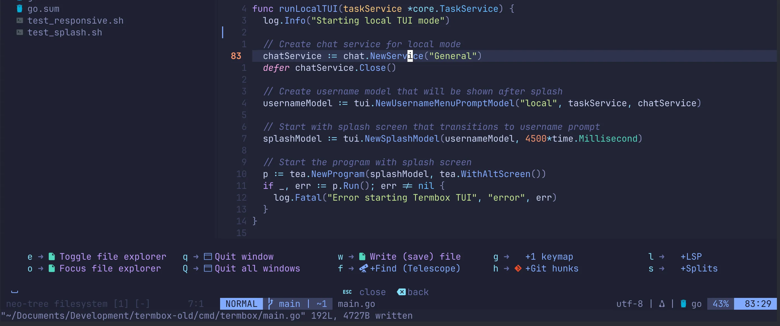Click the git branch icon in statusline
The height and width of the screenshot is (326, 780).
click(x=271, y=304)
